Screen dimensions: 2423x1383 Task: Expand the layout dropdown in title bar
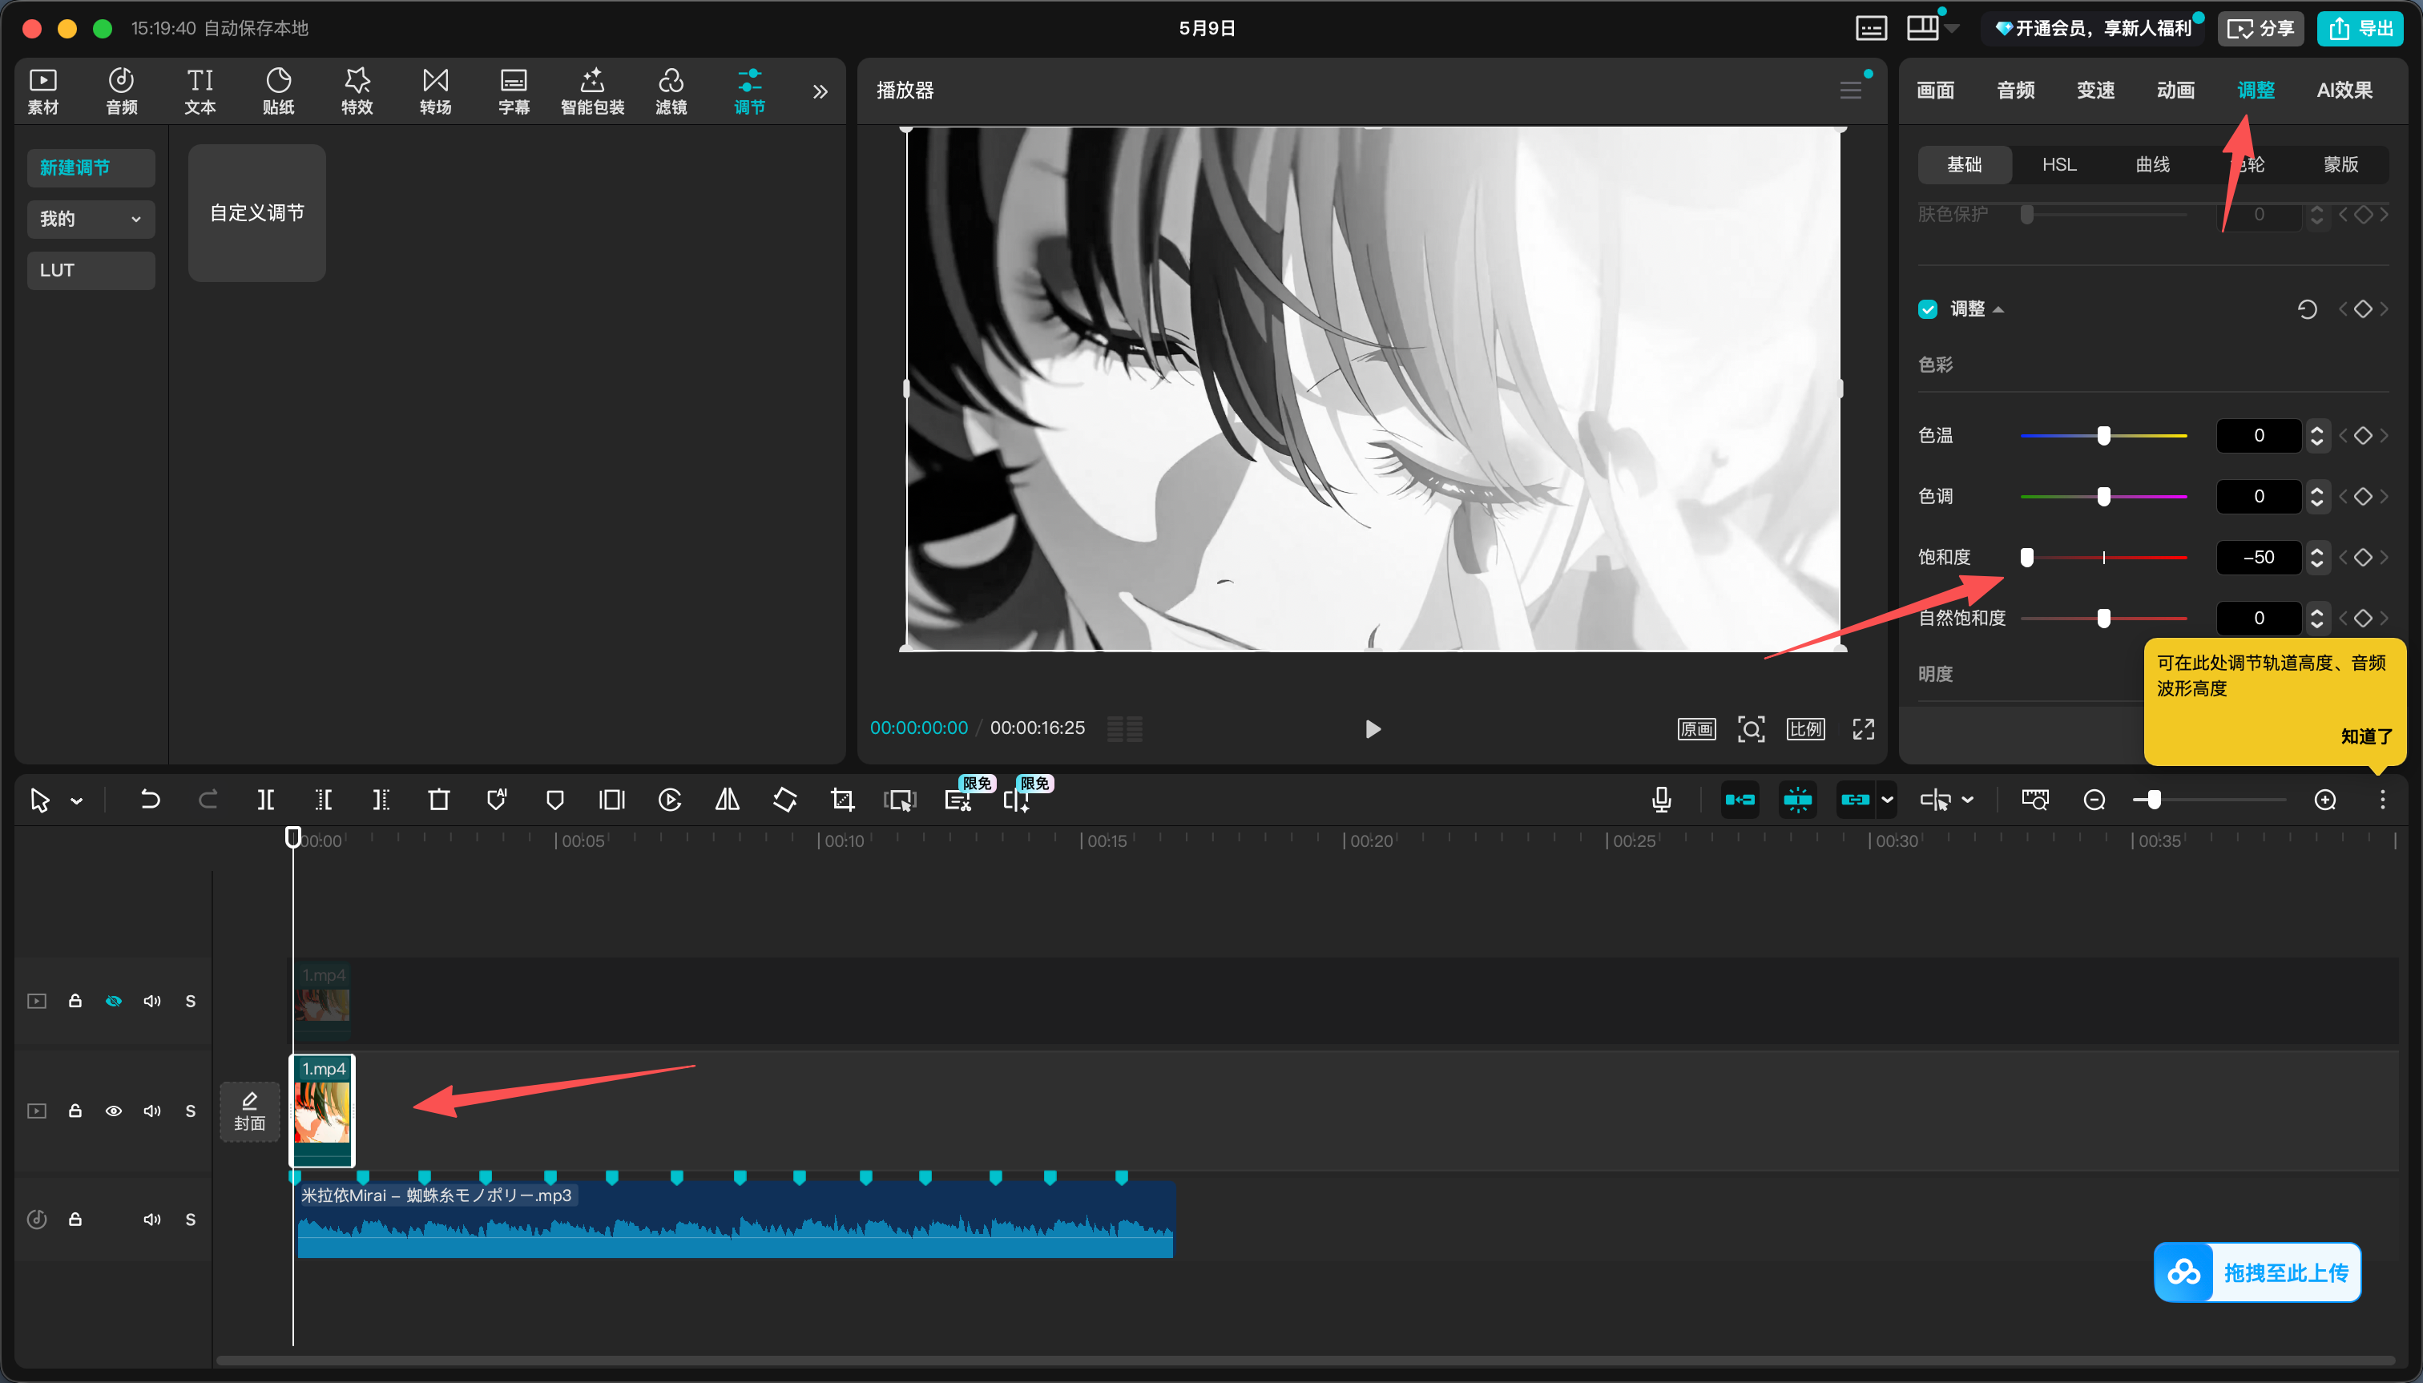[1952, 29]
